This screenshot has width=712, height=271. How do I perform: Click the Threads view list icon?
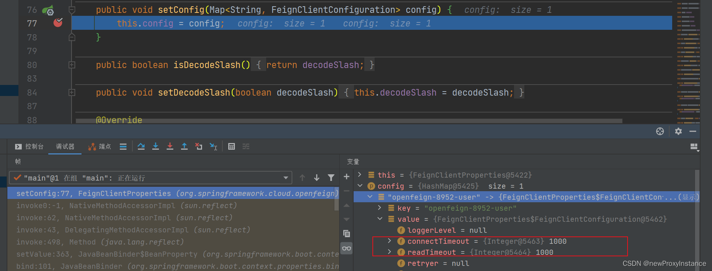point(123,146)
